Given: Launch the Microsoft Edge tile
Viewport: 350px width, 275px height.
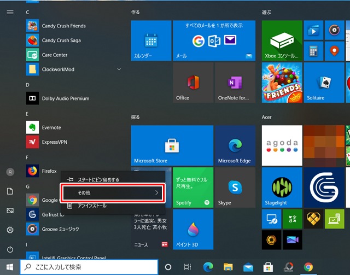Looking at the screenshot, I should coord(235,145).
